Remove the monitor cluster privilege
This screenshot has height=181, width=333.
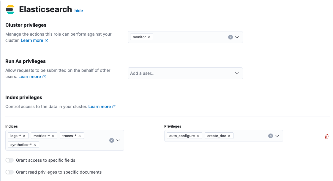click(x=149, y=37)
